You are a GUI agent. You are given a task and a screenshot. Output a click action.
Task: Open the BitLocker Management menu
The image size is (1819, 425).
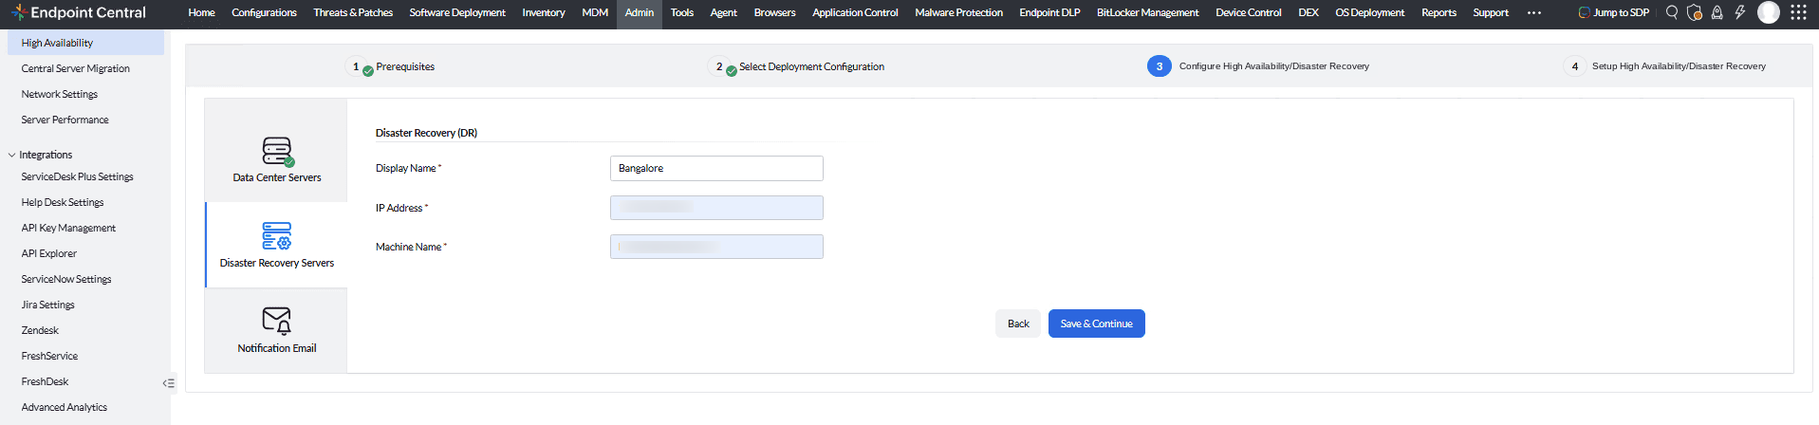pos(1148,12)
